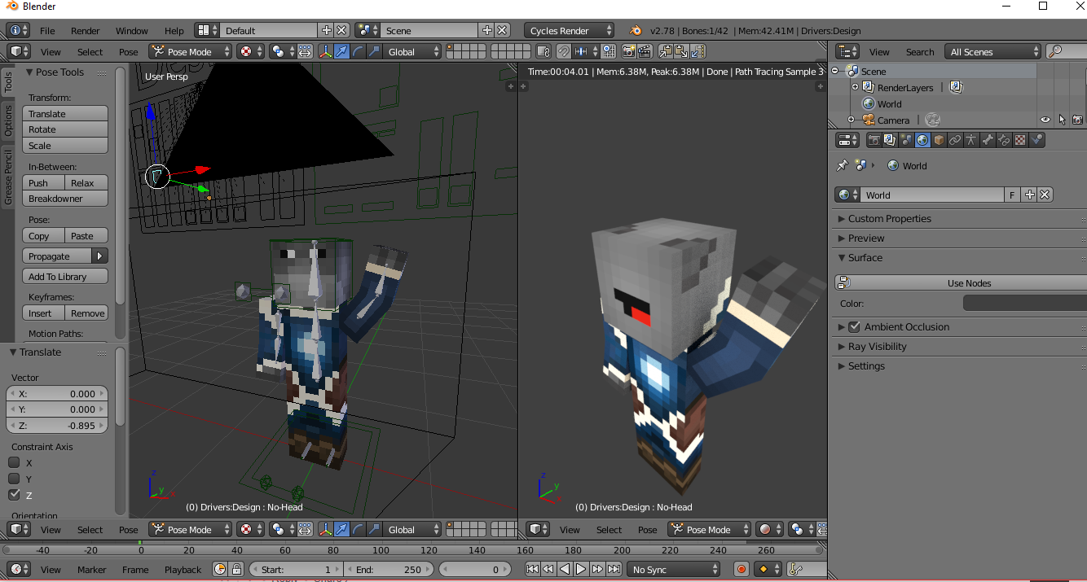The width and height of the screenshot is (1087, 582).
Task: Enable the Y constraint axis checkbox
Action: tap(14, 479)
